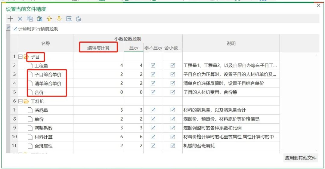The width and height of the screenshot is (325, 169).
Task: Click the document icon beside 工程量
Action: click(30, 66)
